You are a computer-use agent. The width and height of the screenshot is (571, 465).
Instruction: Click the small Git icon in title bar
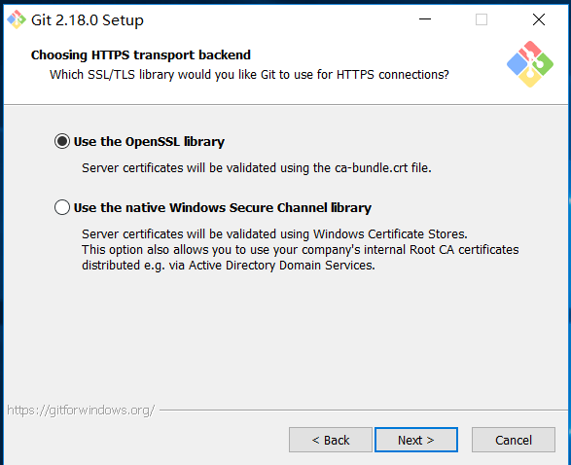tap(17, 19)
